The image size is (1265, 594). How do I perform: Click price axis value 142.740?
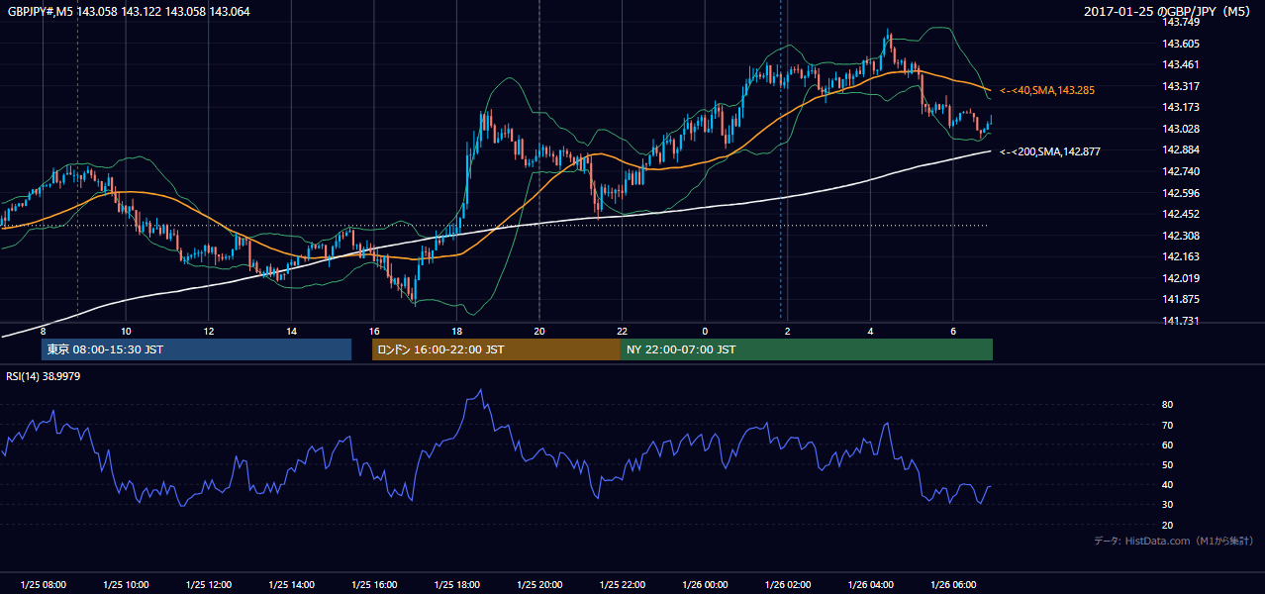point(1181,171)
